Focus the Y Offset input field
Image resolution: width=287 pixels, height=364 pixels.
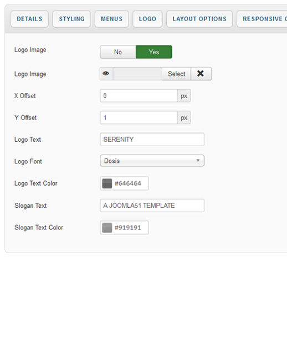139,117
